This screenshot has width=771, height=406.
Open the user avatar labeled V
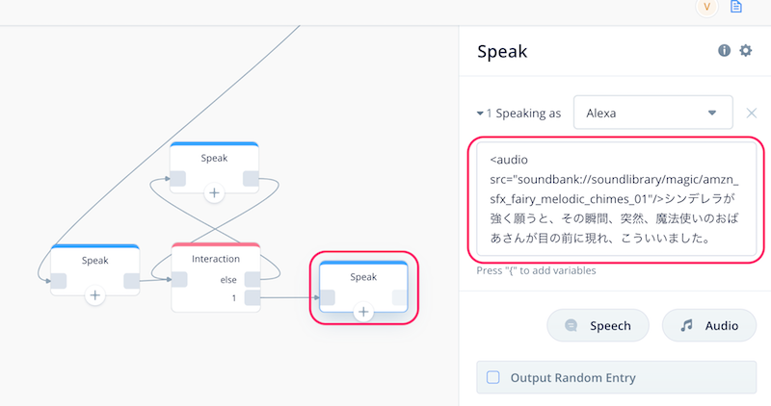coord(707,7)
